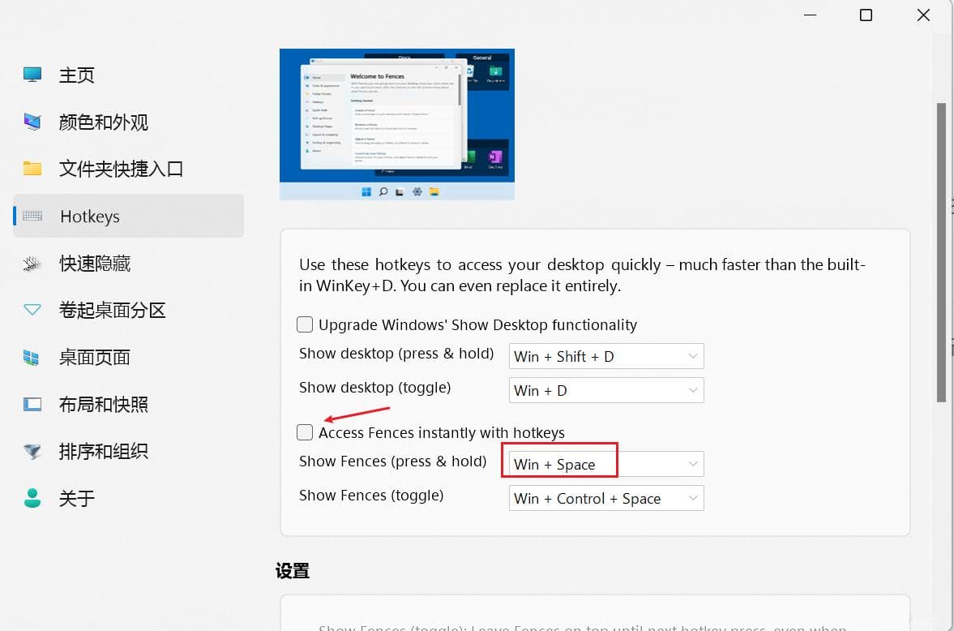Click the 'Show Fences (press & hold)' label

(392, 461)
